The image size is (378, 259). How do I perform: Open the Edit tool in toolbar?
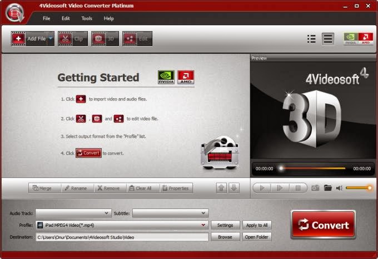click(137, 38)
